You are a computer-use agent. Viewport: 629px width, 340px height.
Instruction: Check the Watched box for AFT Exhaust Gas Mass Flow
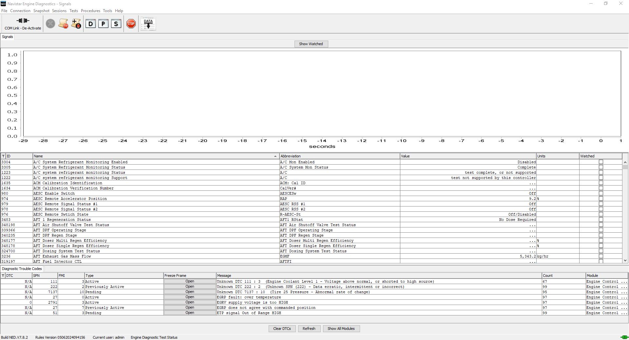(600, 256)
